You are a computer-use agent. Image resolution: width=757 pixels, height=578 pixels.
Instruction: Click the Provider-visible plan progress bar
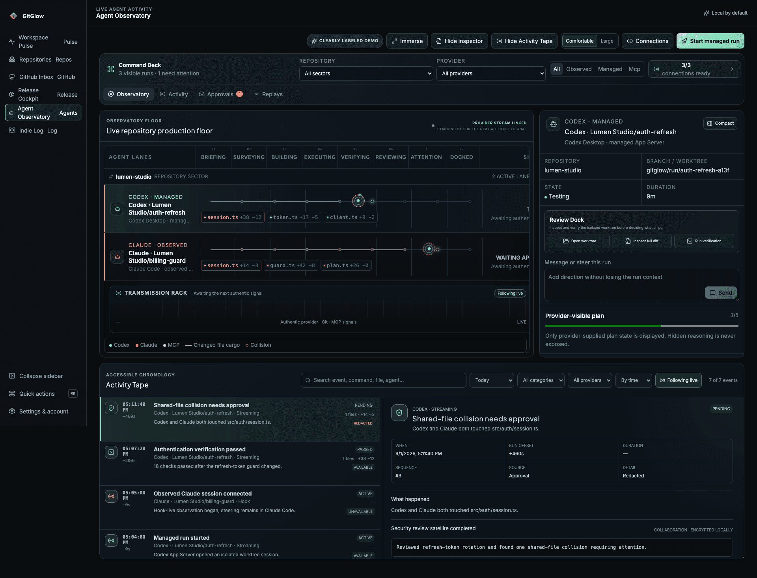click(642, 326)
